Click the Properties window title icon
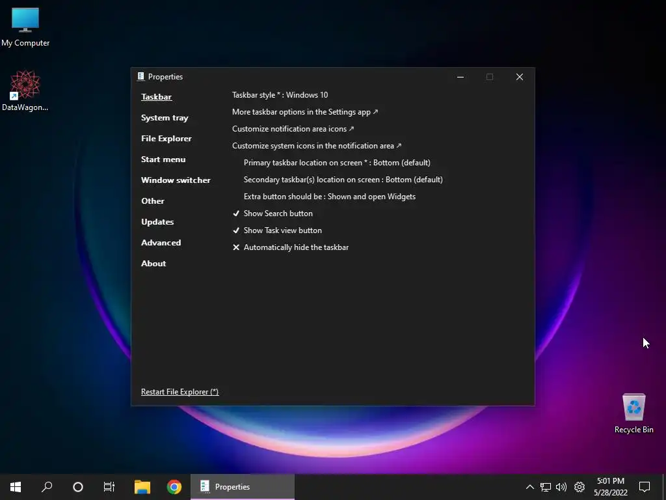This screenshot has width=666, height=500. [x=141, y=77]
